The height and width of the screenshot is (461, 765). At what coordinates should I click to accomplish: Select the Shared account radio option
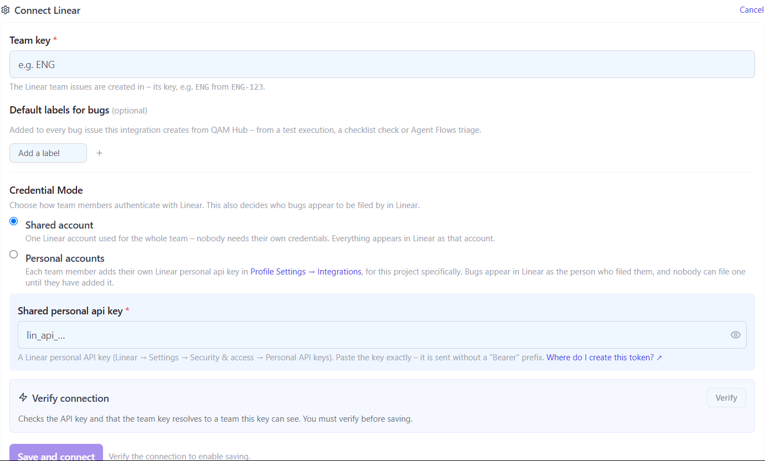[14, 221]
